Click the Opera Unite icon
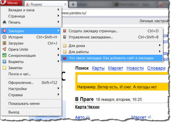172x123 pixels. [x=4, y=49]
